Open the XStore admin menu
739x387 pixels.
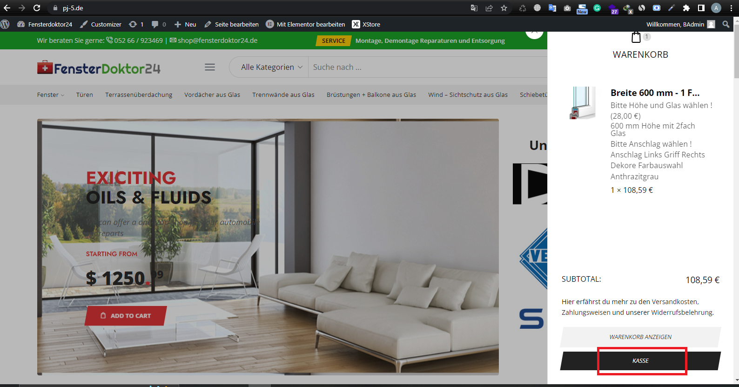pos(366,24)
